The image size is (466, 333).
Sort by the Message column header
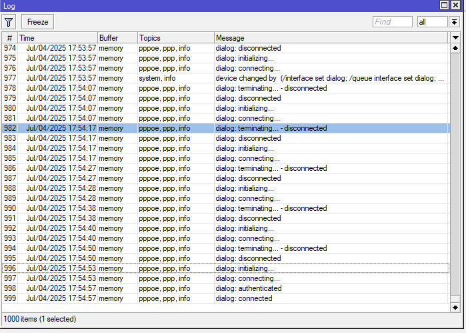[331, 38]
